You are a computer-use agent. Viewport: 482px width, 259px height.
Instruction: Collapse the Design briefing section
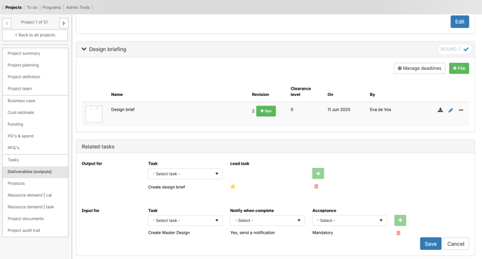point(84,49)
